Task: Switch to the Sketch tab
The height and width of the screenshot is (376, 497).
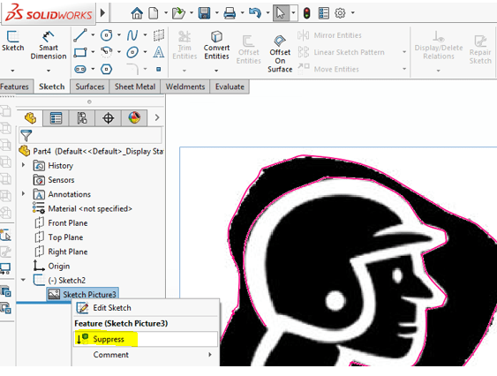Action: point(52,86)
